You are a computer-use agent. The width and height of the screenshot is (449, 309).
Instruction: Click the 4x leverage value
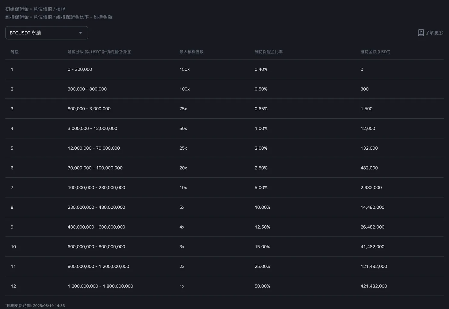click(182, 227)
